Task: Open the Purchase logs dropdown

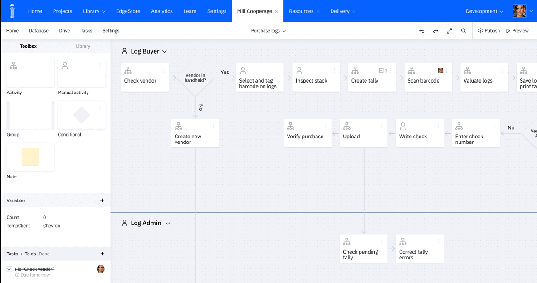Action: (x=268, y=31)
